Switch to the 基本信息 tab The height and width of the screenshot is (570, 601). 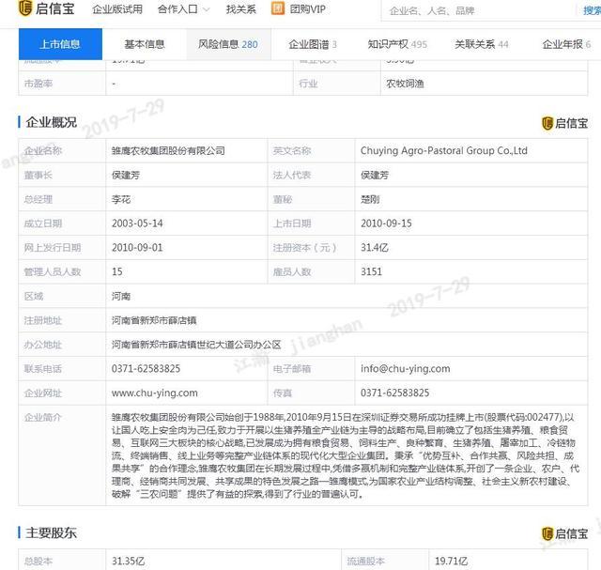pos(145,44)
